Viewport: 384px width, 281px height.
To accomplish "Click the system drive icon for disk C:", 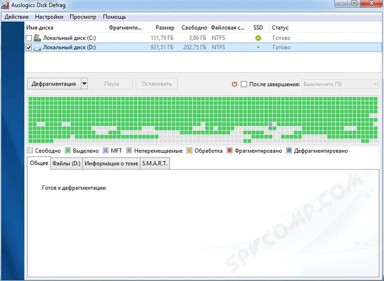I will coord(37,38).
